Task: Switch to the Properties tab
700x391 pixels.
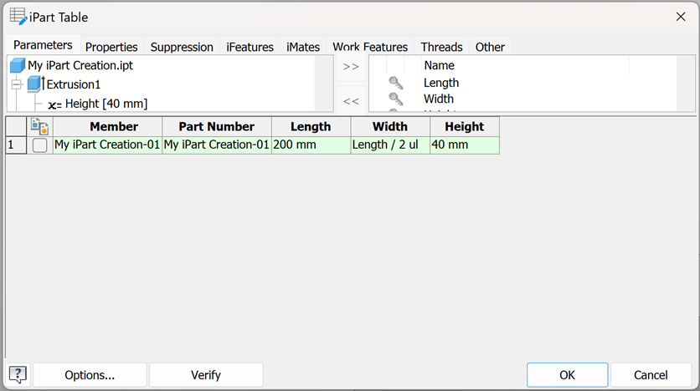Action: coord(111,47)
